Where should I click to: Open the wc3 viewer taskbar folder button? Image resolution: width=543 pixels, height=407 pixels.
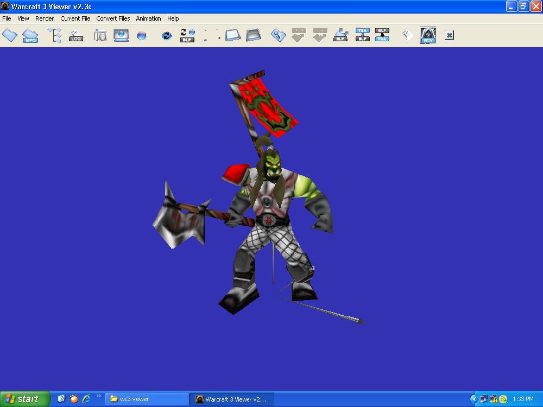[147, 399]
